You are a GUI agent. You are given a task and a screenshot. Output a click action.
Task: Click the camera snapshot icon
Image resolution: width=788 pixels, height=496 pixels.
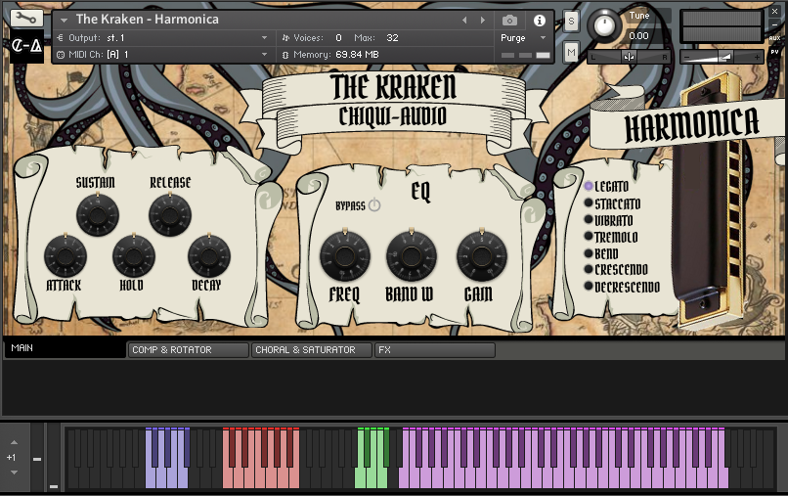click(x=509, y=20)
